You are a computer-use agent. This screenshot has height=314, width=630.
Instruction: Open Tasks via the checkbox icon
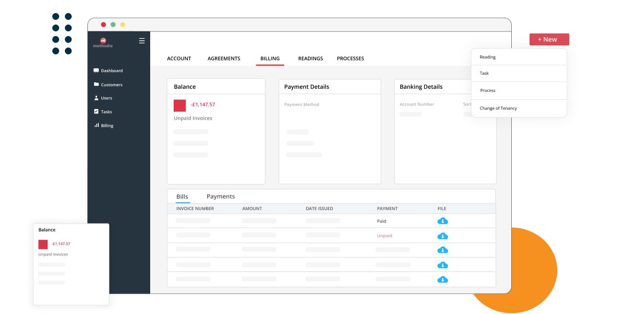(96, 111)
